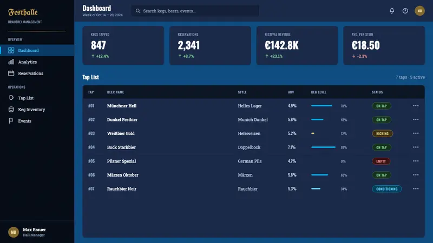The image size is (433, 243).
Task: Click the TAP column header
Action: 91,92
